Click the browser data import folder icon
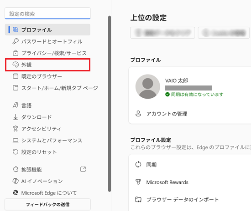Screen dimensions: 251x211 (x=138, y=199)
